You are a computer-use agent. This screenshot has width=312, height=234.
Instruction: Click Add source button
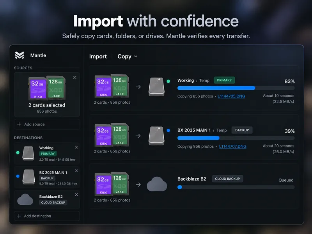pyautogui.click(x=47, y=124)
